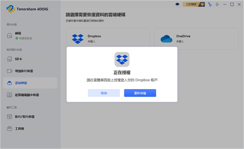Select the Dropbox card title
Viewport: 244px width, 149px height.
coord(94,36)
